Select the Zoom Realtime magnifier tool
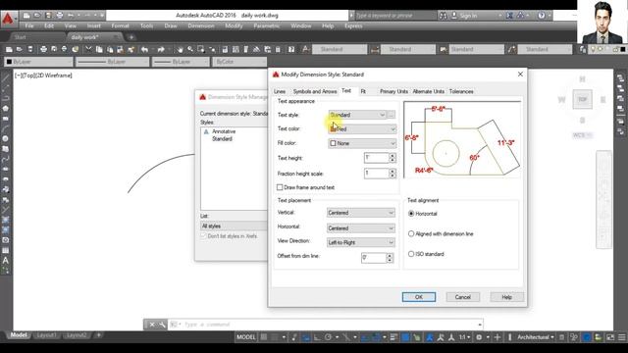 (x=190, y=49)
